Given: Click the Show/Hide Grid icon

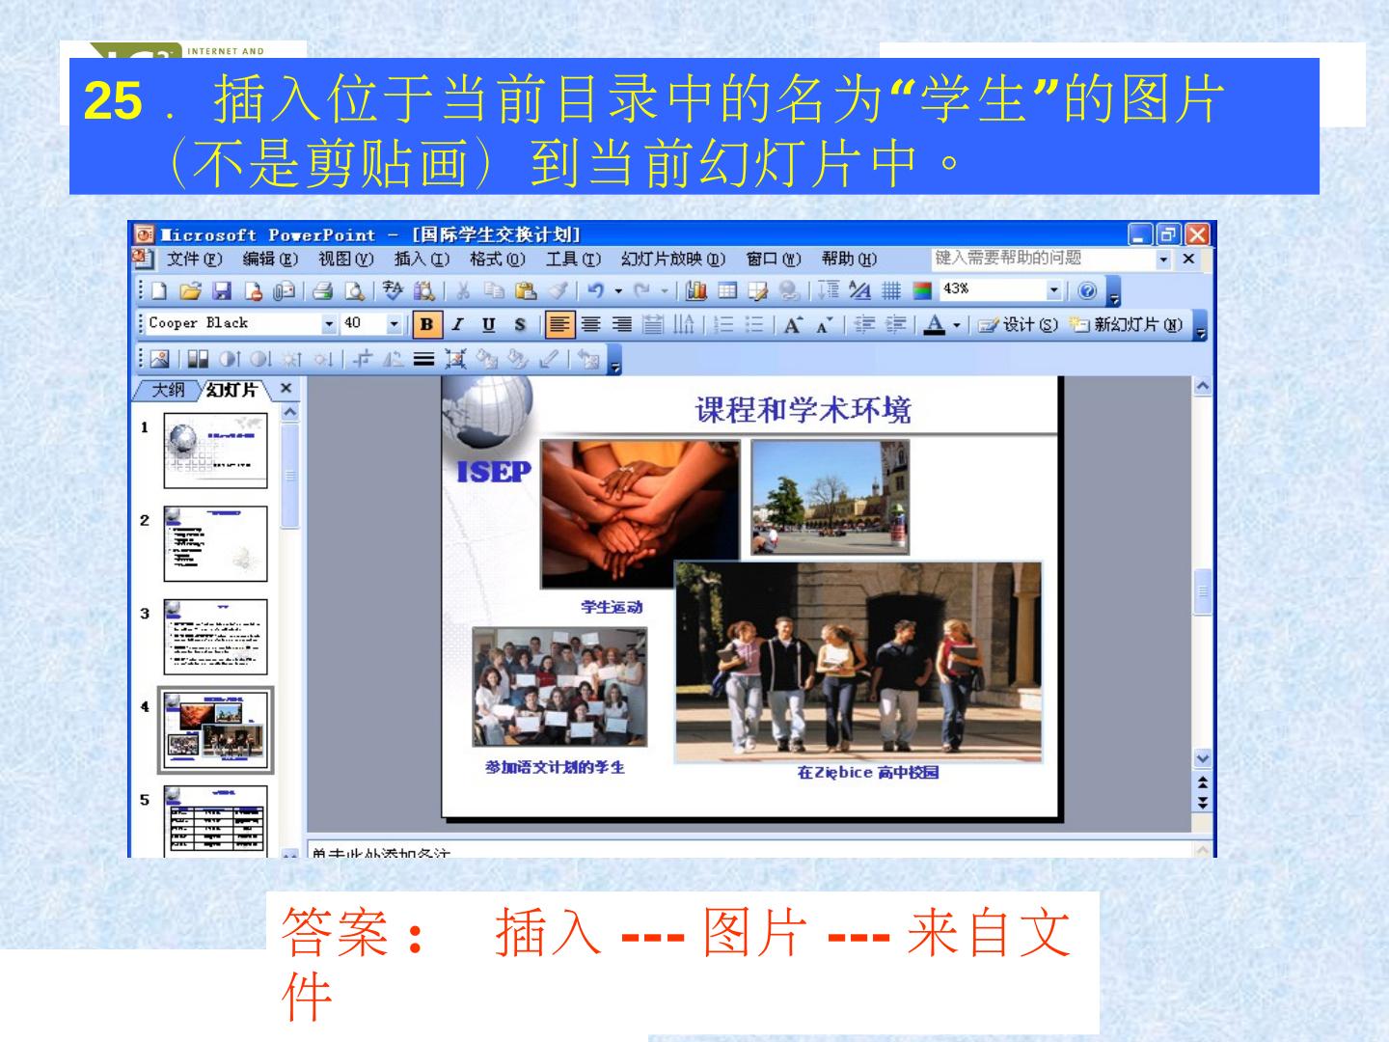Looking at the screenshot, I should click(x=891, y=290).
